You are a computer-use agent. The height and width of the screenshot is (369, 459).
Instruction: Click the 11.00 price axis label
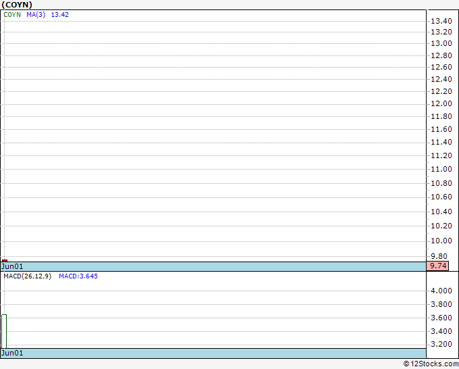click(x=441, y=169)
